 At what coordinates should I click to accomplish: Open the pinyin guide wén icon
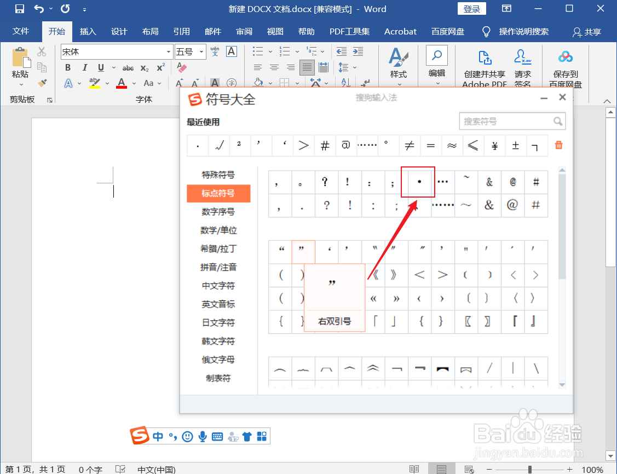click(x=215, y=51)
